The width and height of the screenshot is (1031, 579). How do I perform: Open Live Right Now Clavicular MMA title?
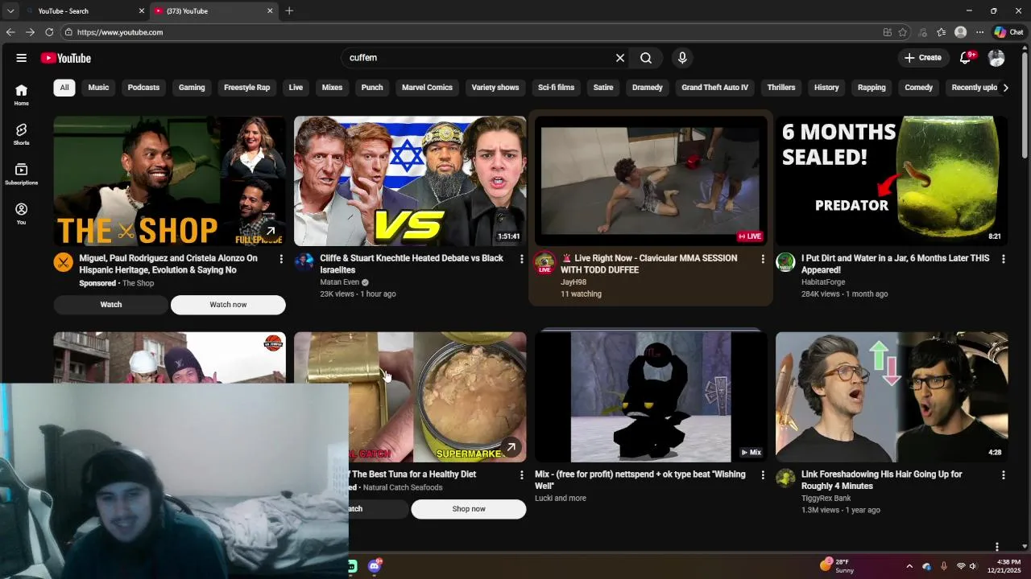click(x=648, y=264)
